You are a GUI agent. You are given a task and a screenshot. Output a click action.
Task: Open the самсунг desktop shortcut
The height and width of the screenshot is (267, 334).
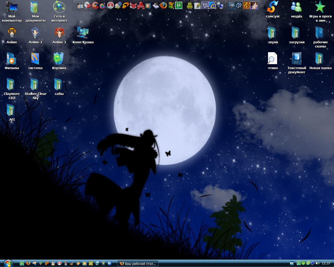273,10
